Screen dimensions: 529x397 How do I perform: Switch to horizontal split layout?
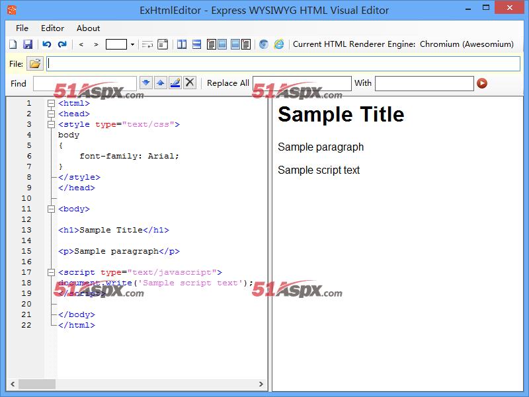(196, 44)
